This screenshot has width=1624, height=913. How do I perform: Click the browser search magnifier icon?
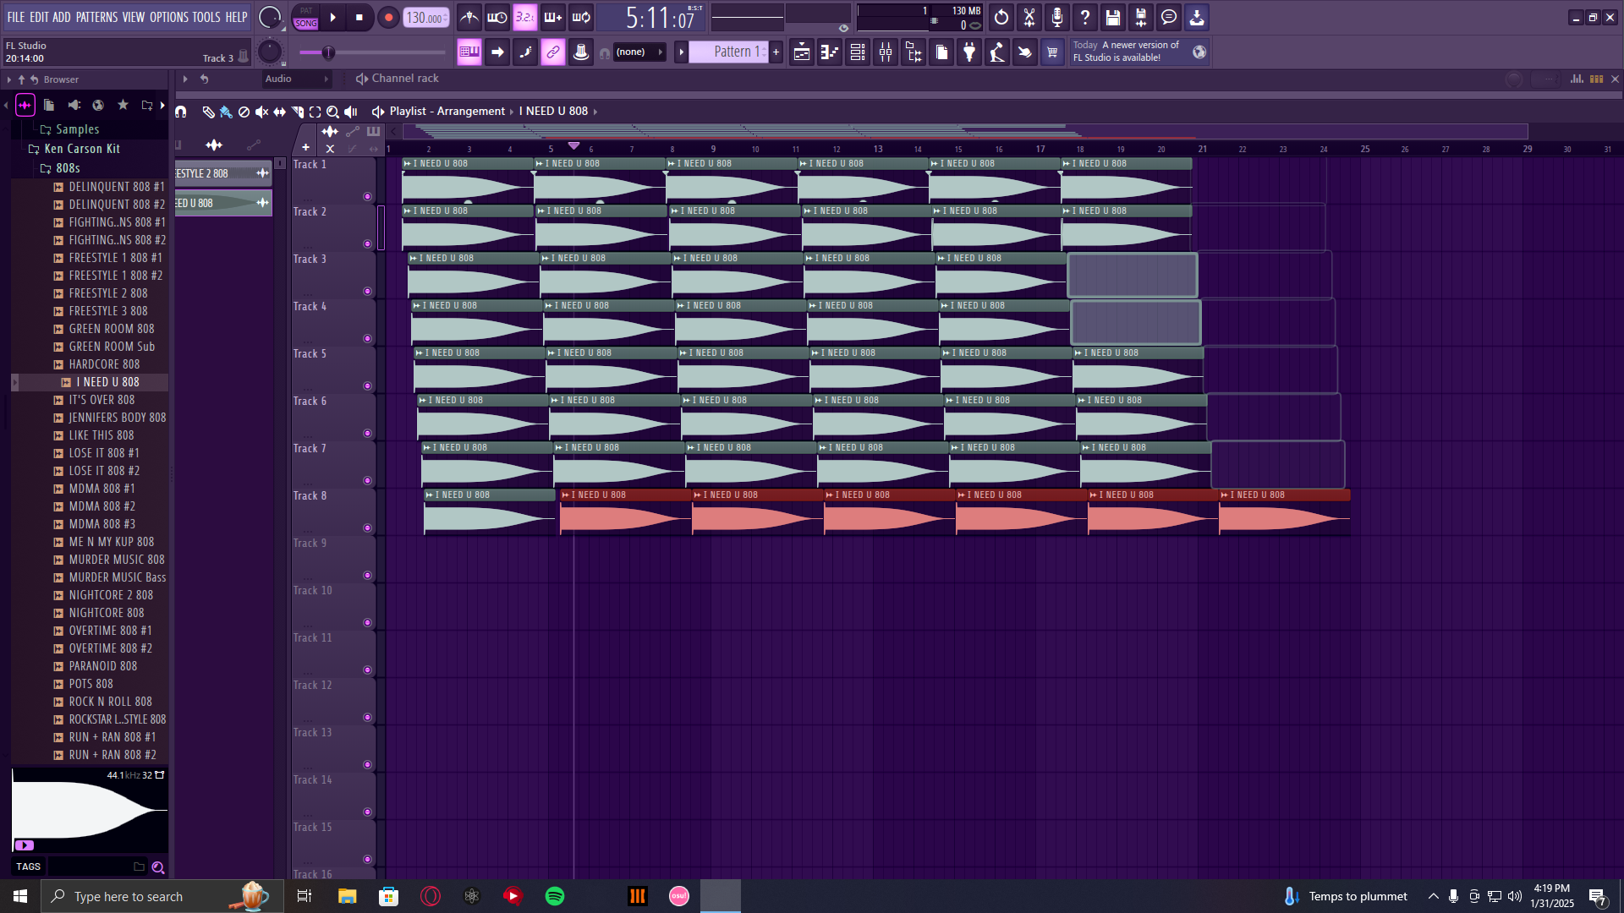pyautogui.click(x=157, y=867)
